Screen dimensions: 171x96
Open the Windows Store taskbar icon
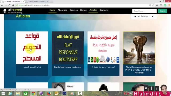click(26, 94)
